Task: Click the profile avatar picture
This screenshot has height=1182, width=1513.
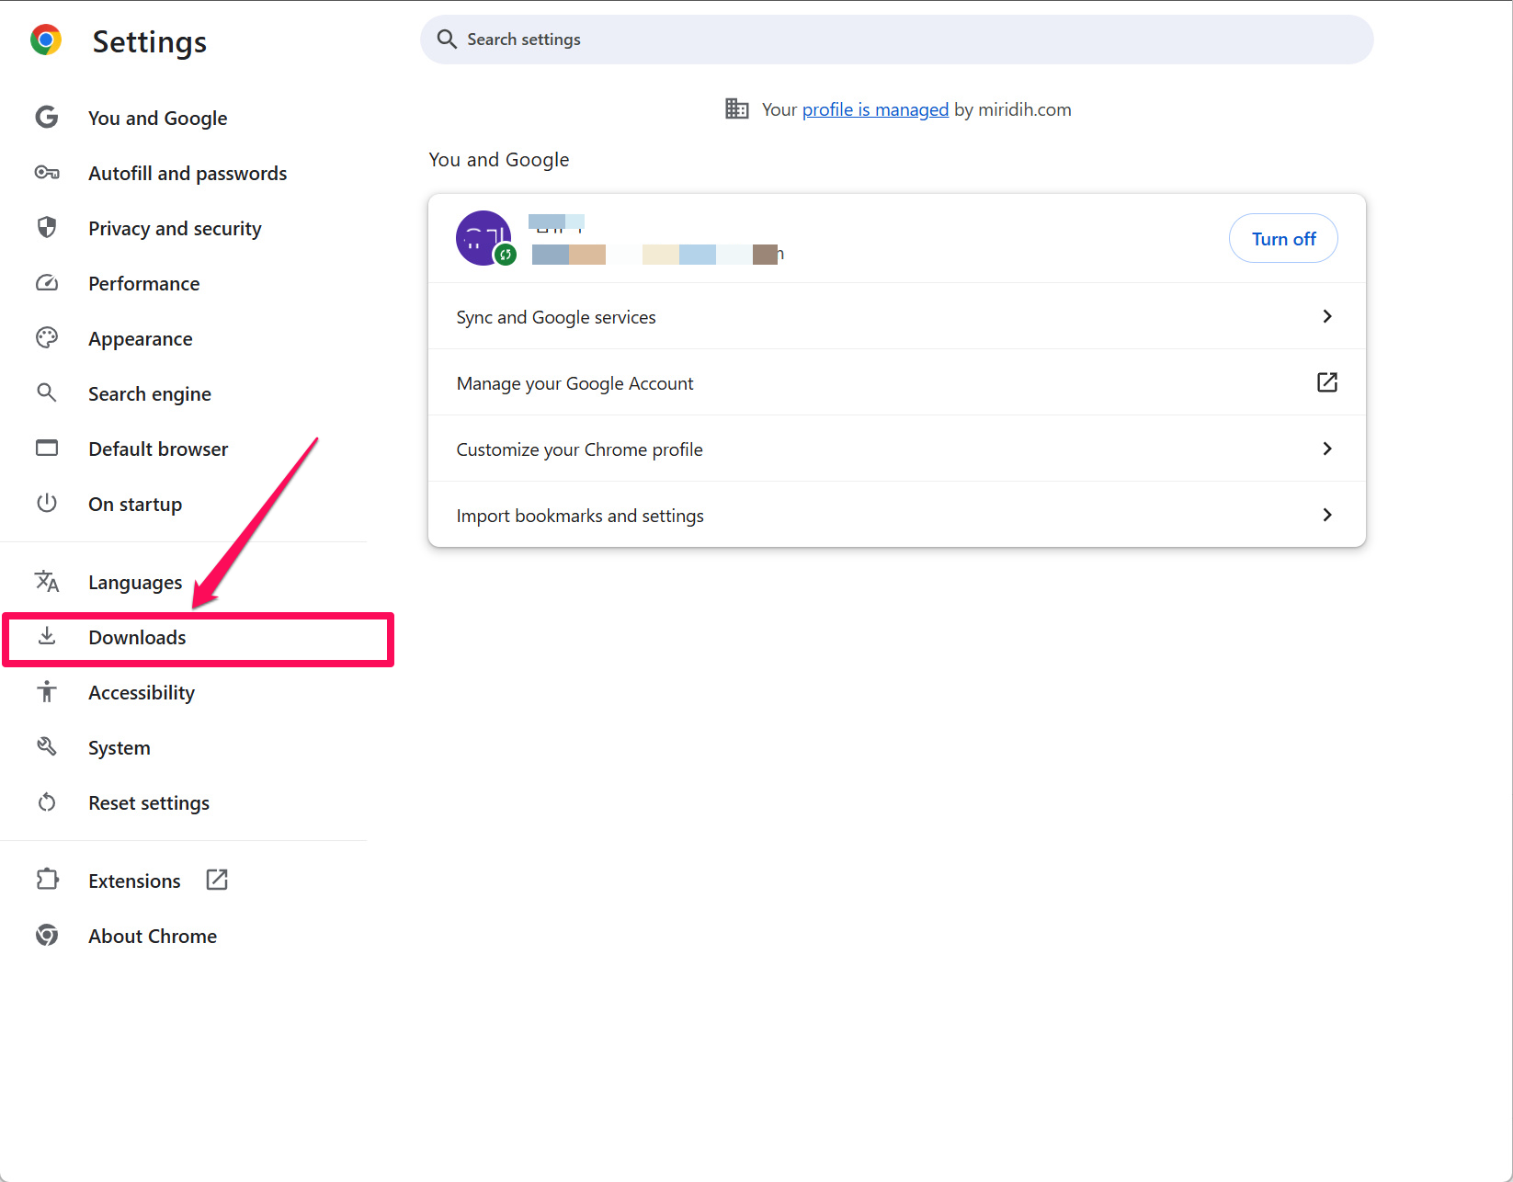Action: (483, 238)
